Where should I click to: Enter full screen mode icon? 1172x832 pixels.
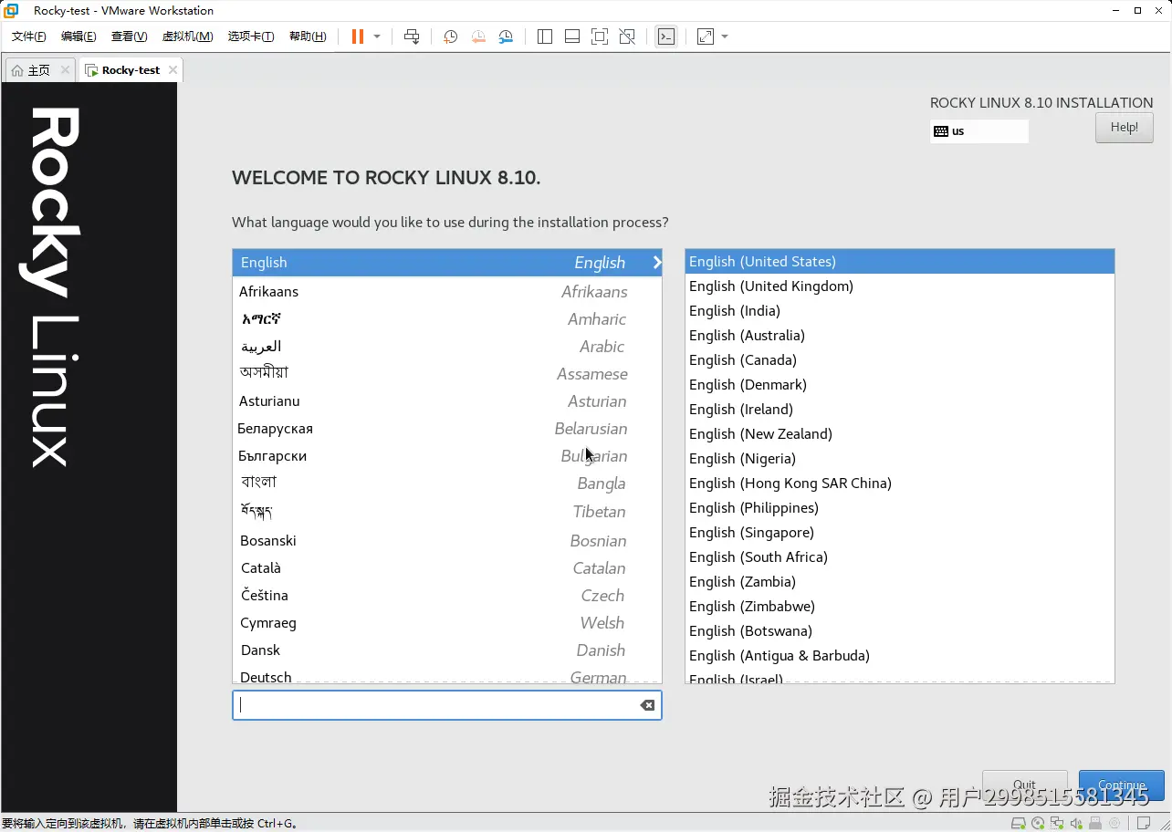tap(600, 36)
